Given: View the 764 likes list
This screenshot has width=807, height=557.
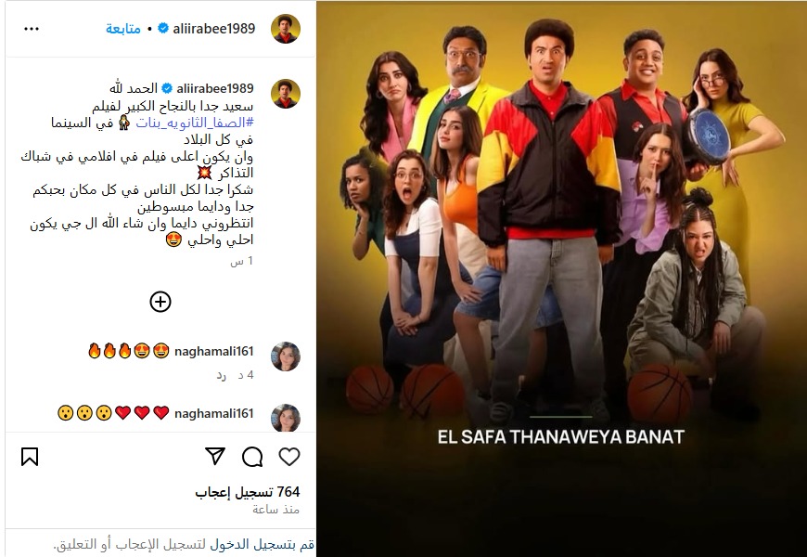Looking at the screenshot, I should [x=248, y=493].
